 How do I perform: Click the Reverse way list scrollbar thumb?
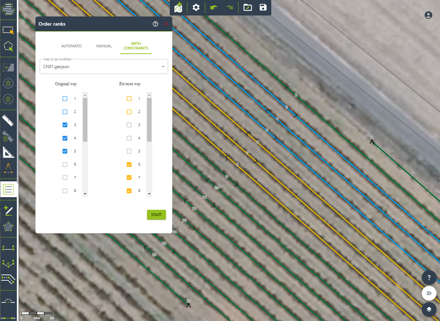click(x=149, y=120)
